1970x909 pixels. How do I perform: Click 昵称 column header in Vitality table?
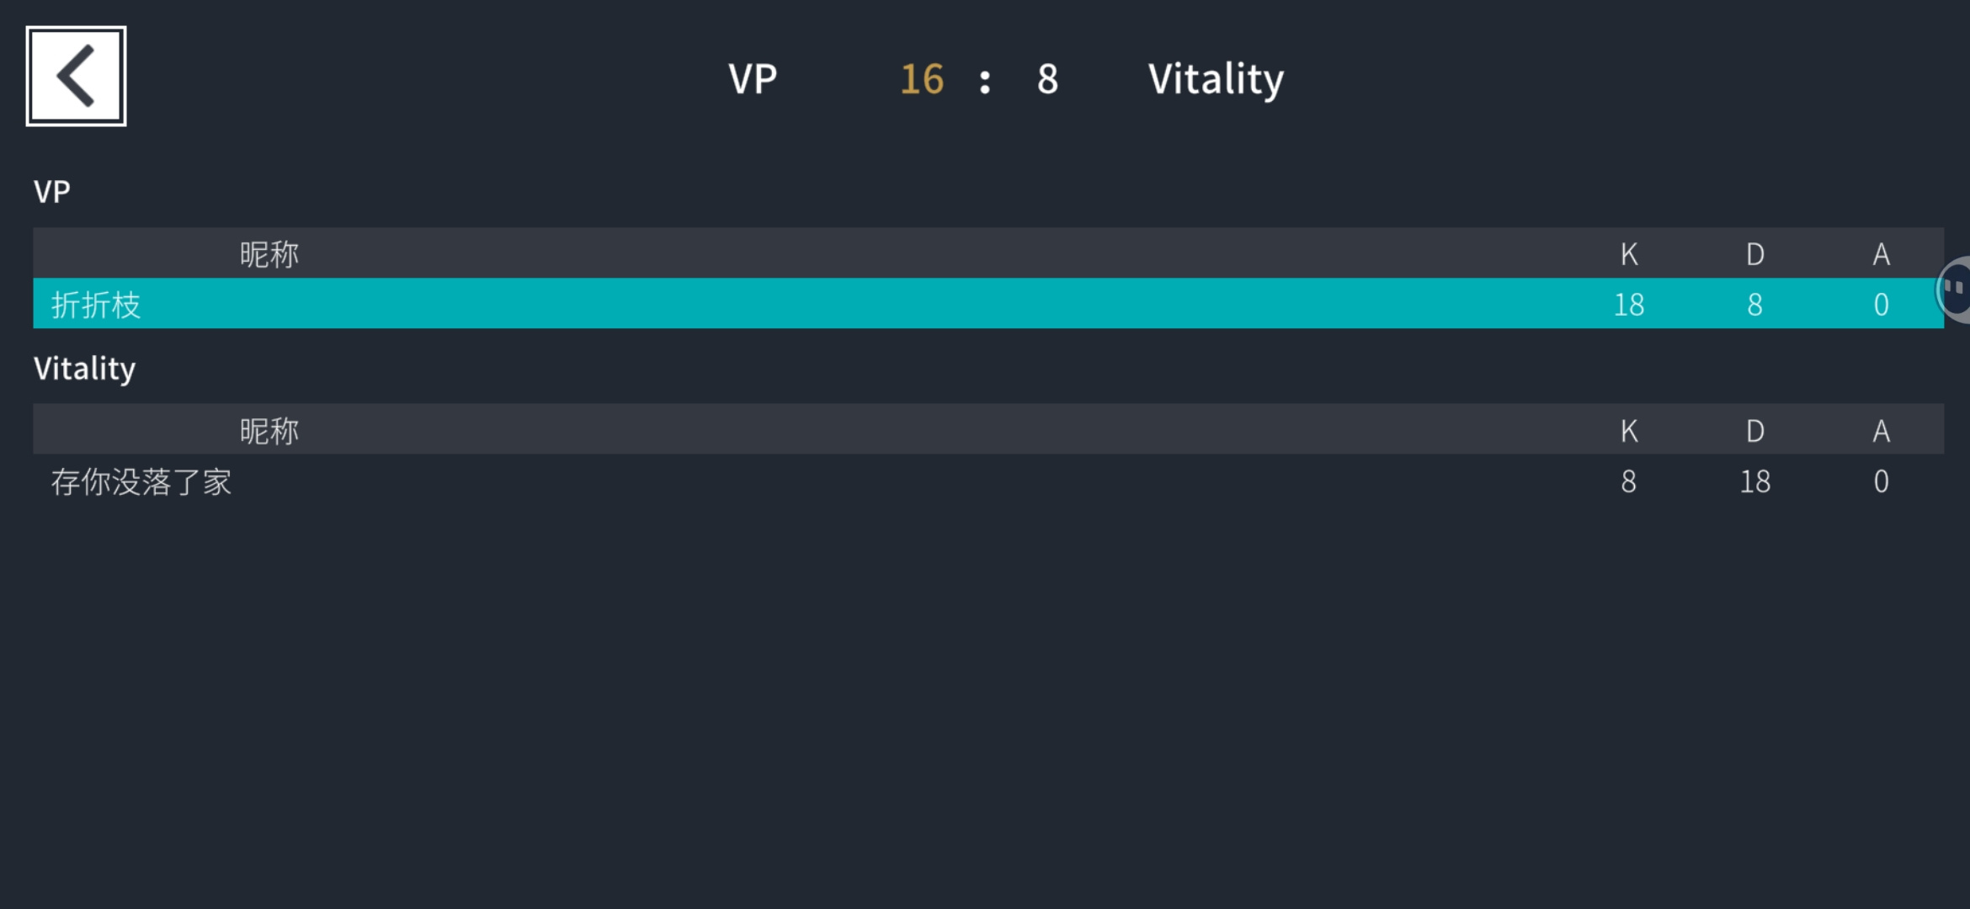pyautogui.click(x=269, y=430)
